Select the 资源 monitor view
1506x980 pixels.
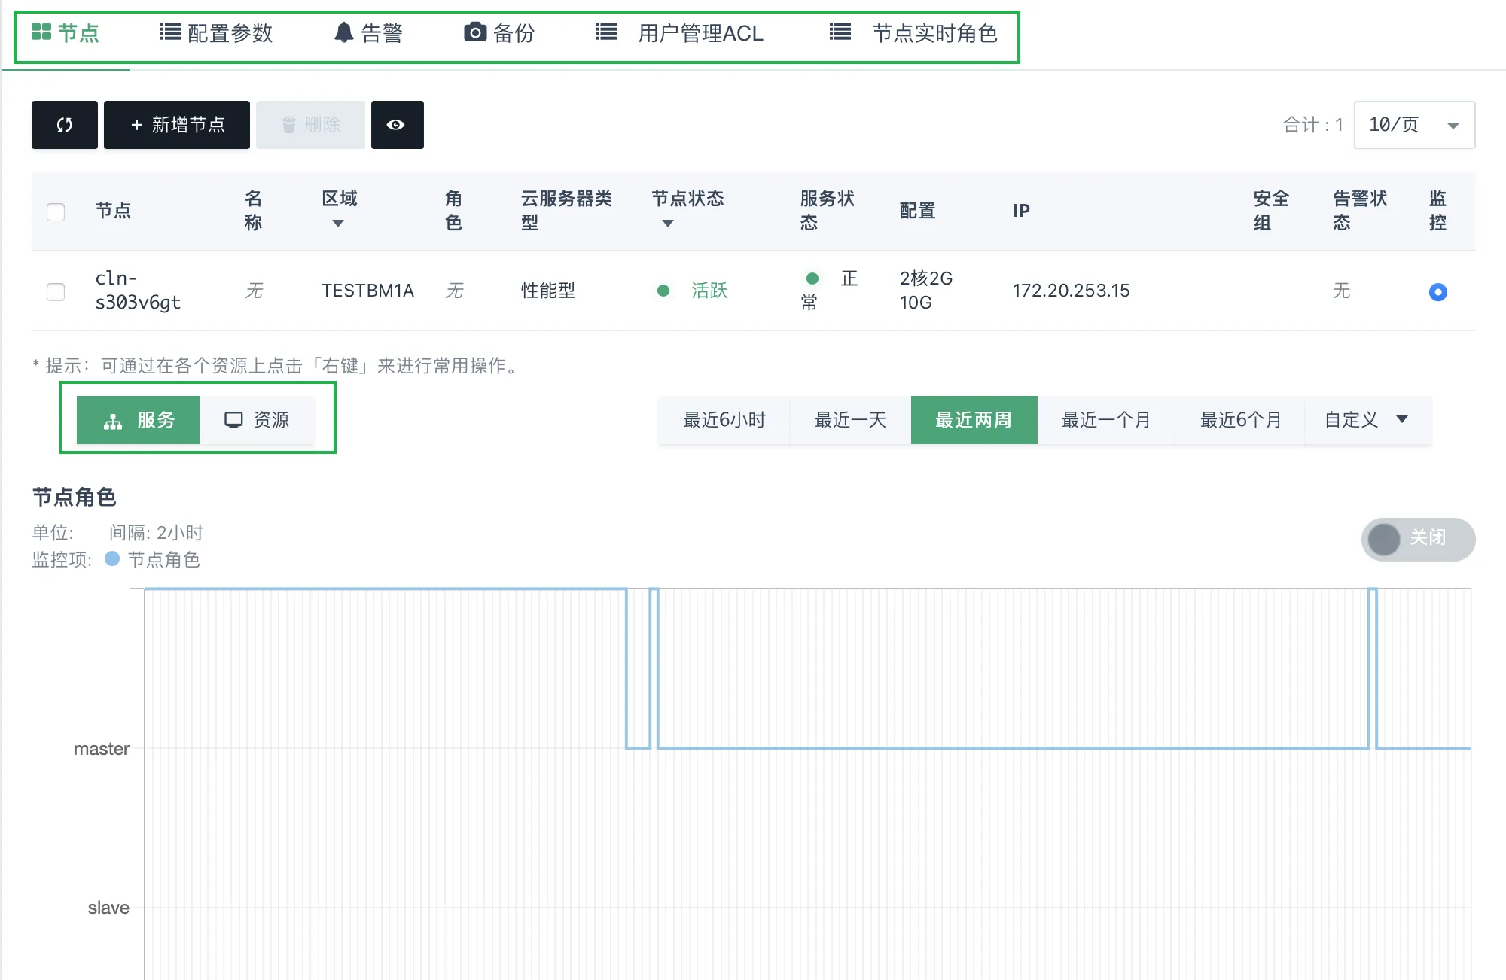click(x=257, y=420)
